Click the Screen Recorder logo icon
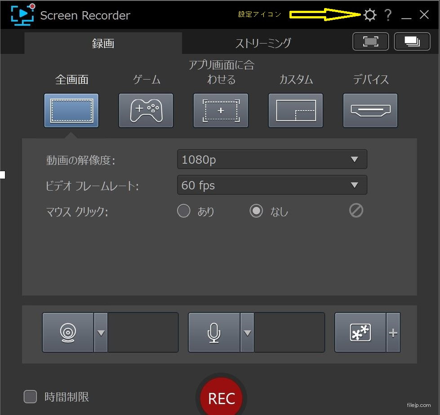 pyautogui.click(x=23, y=14)
